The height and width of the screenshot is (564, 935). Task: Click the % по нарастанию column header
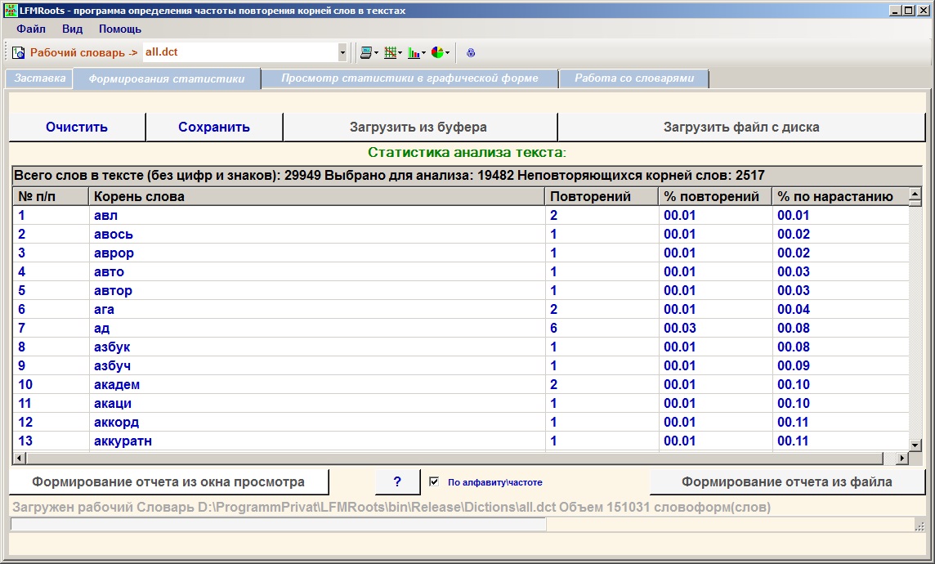coord(839,196)
